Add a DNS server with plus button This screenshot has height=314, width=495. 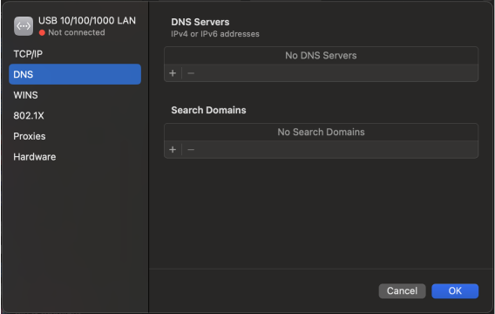pyautogui.click(x=173, y=73)
